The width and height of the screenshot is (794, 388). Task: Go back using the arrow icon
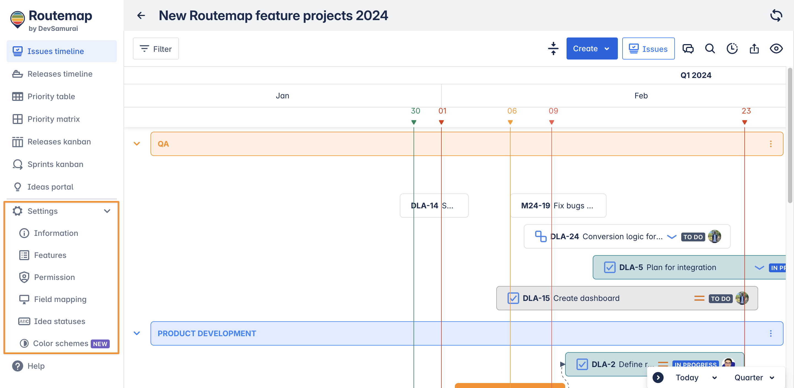(141, 15)
